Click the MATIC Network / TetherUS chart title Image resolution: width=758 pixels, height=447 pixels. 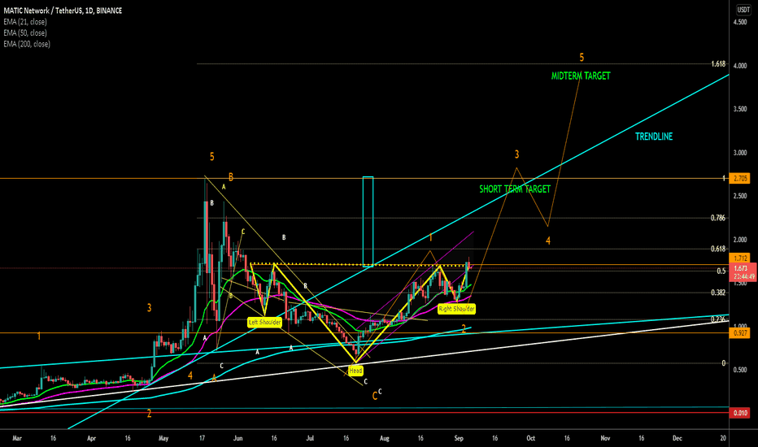63,11
